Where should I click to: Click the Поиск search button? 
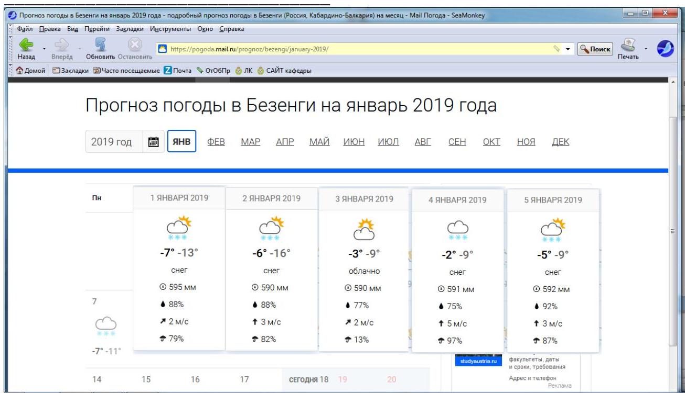(595, 49)
